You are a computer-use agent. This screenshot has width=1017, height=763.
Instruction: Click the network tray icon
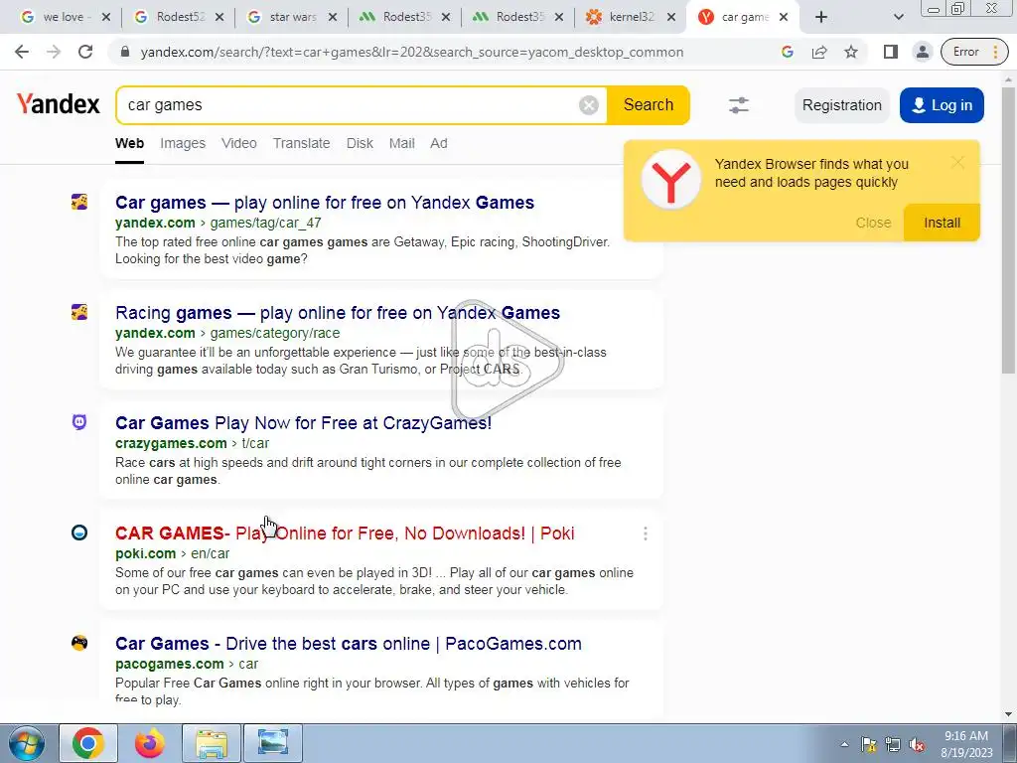893,745
